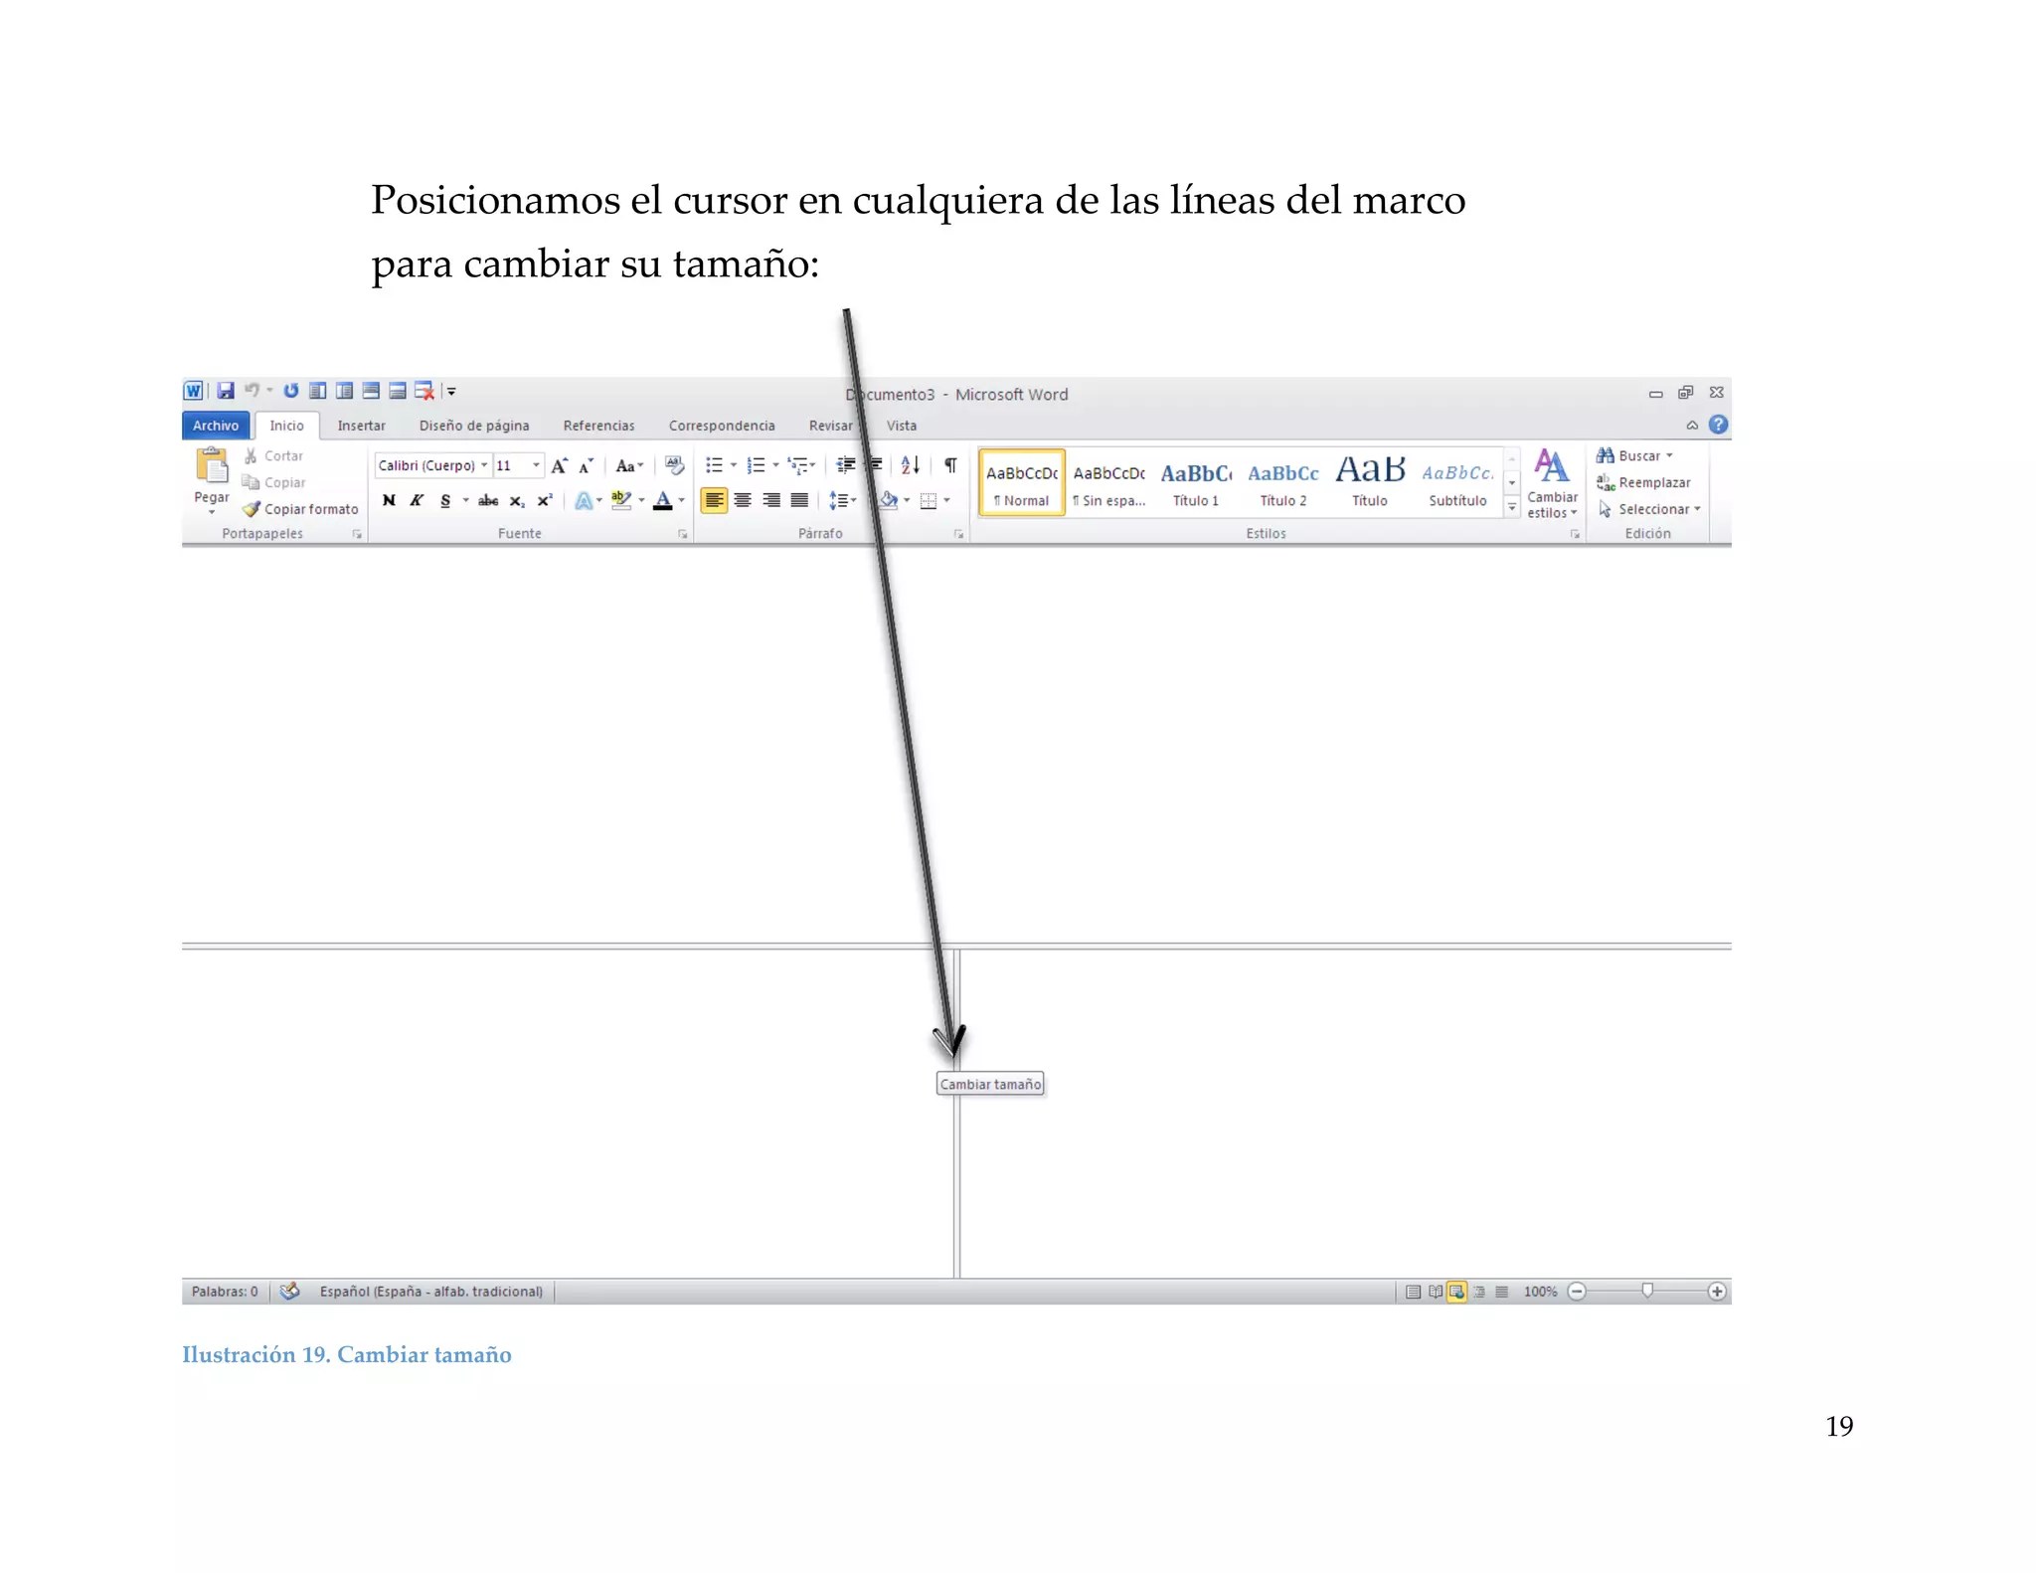2036x1573 pixels.
Task: Switch to the Vista tab
Action: tap(902, 426)
